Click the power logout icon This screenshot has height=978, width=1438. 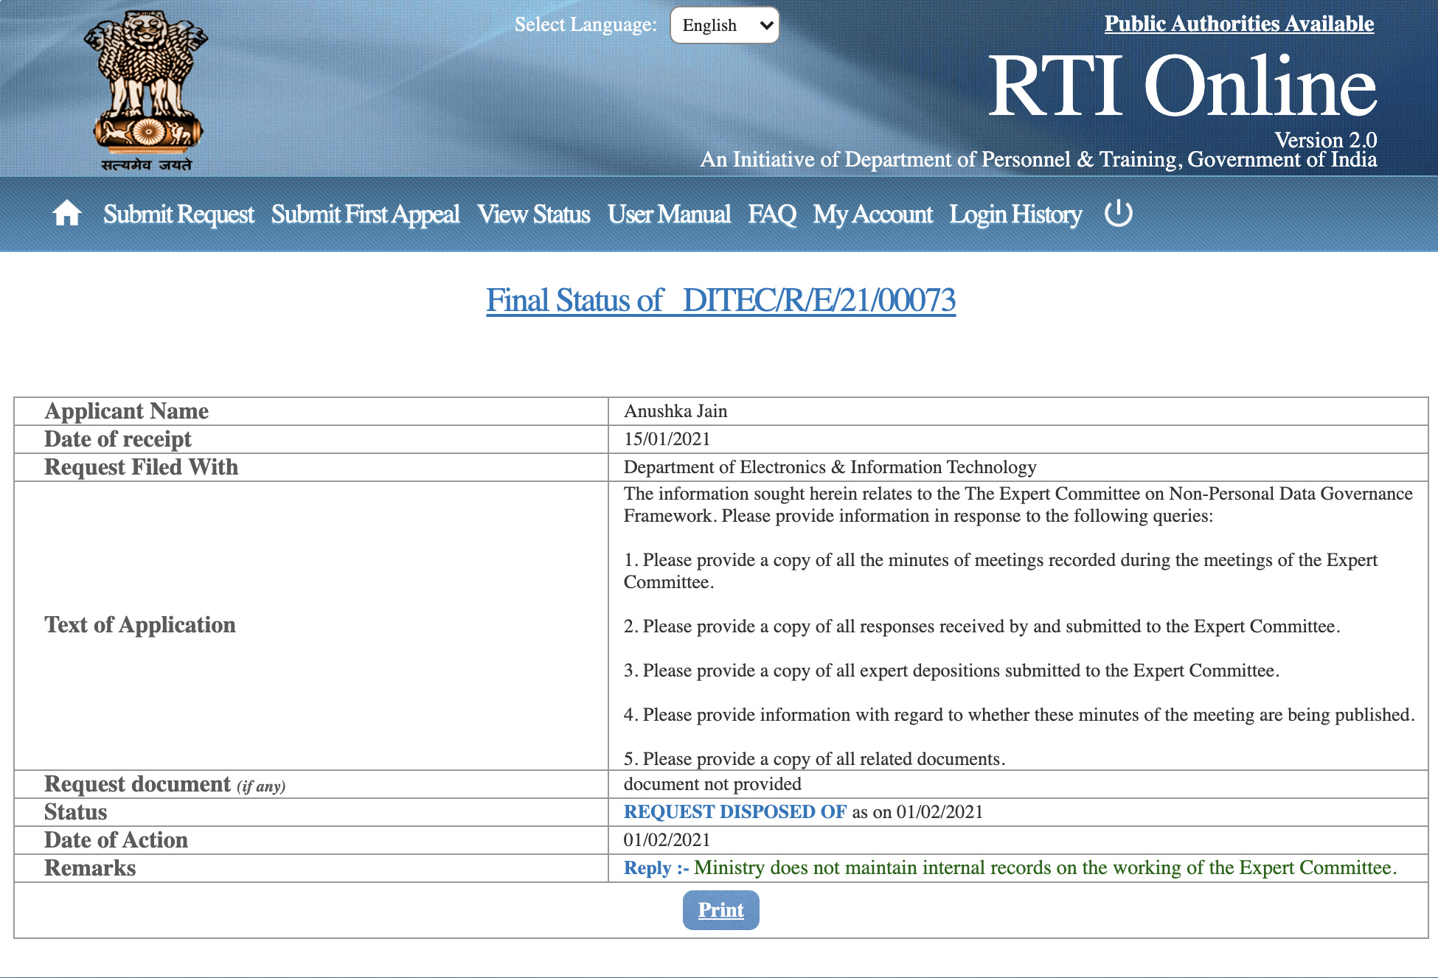tap(1118, 214)
